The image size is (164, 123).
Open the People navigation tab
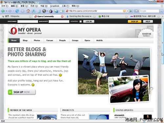click(x=62, y=40)
